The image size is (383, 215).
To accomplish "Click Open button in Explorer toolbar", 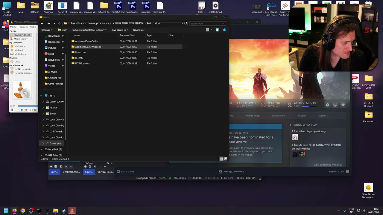I will click(x=63, y=30).
